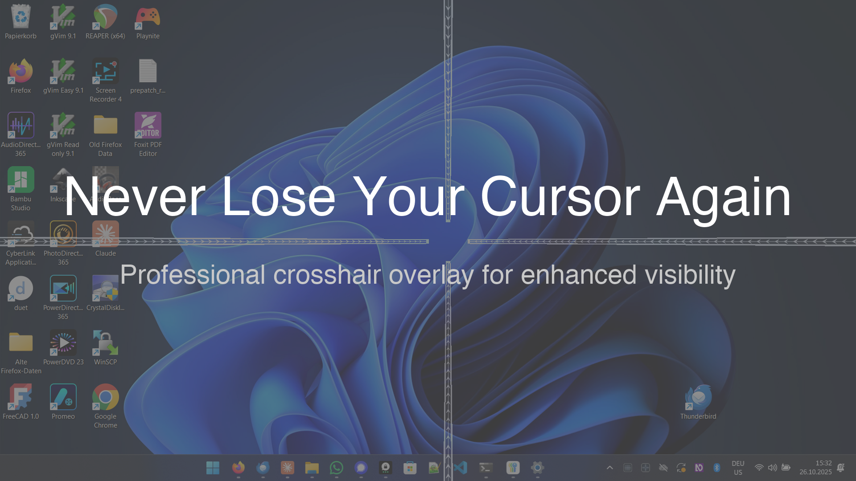Open the calendar from the taskbar clock
This screenshot has width=856, height=481.
[816, 468]
